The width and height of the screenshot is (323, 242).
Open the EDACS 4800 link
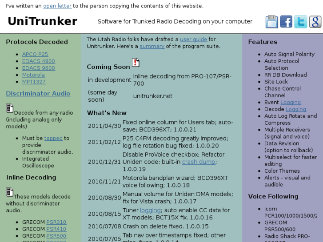point(39,61)
